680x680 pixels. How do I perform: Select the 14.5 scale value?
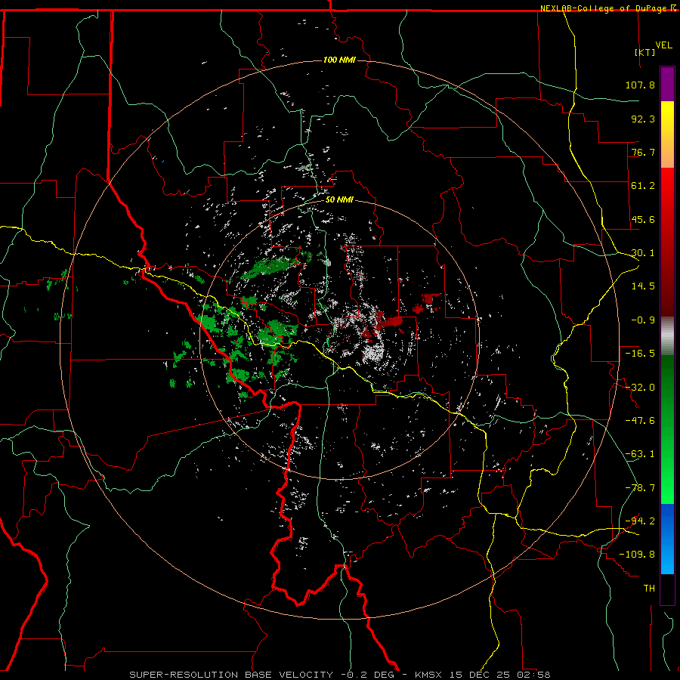pos(643,286)
